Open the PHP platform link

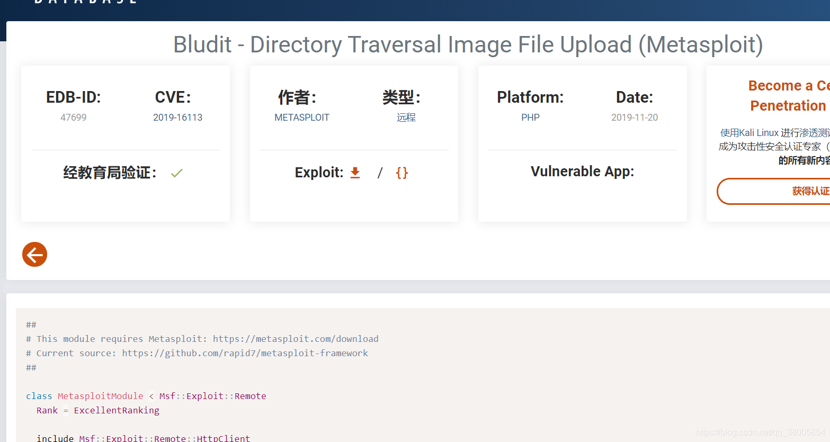(530, 118)
